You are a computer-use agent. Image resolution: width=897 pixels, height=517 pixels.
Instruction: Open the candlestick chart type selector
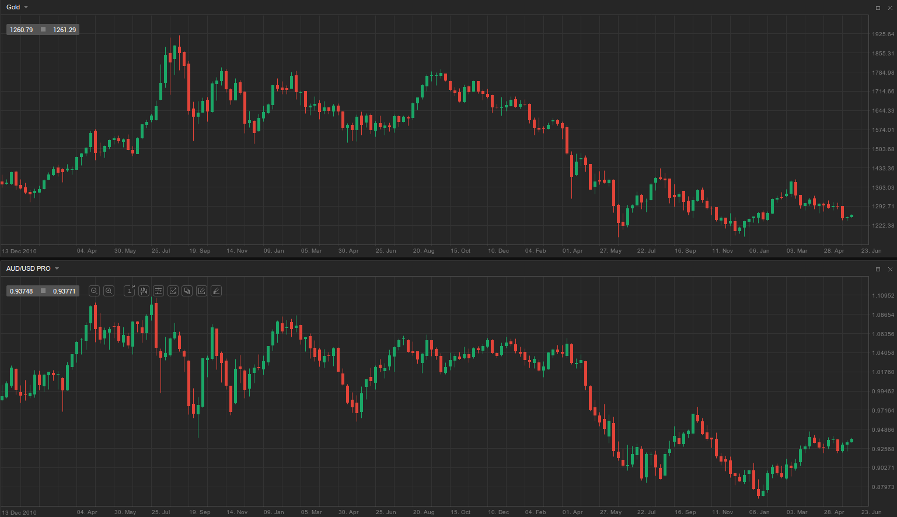click(x=144, y=291)
